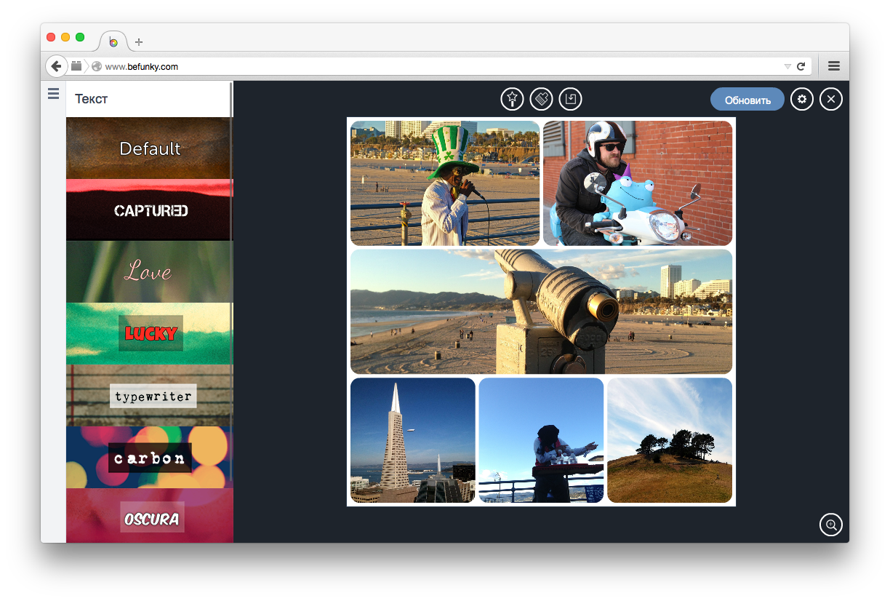Click the text panel vertical scrollbar
The image size is (890, 601).
[x=231, y=218]
